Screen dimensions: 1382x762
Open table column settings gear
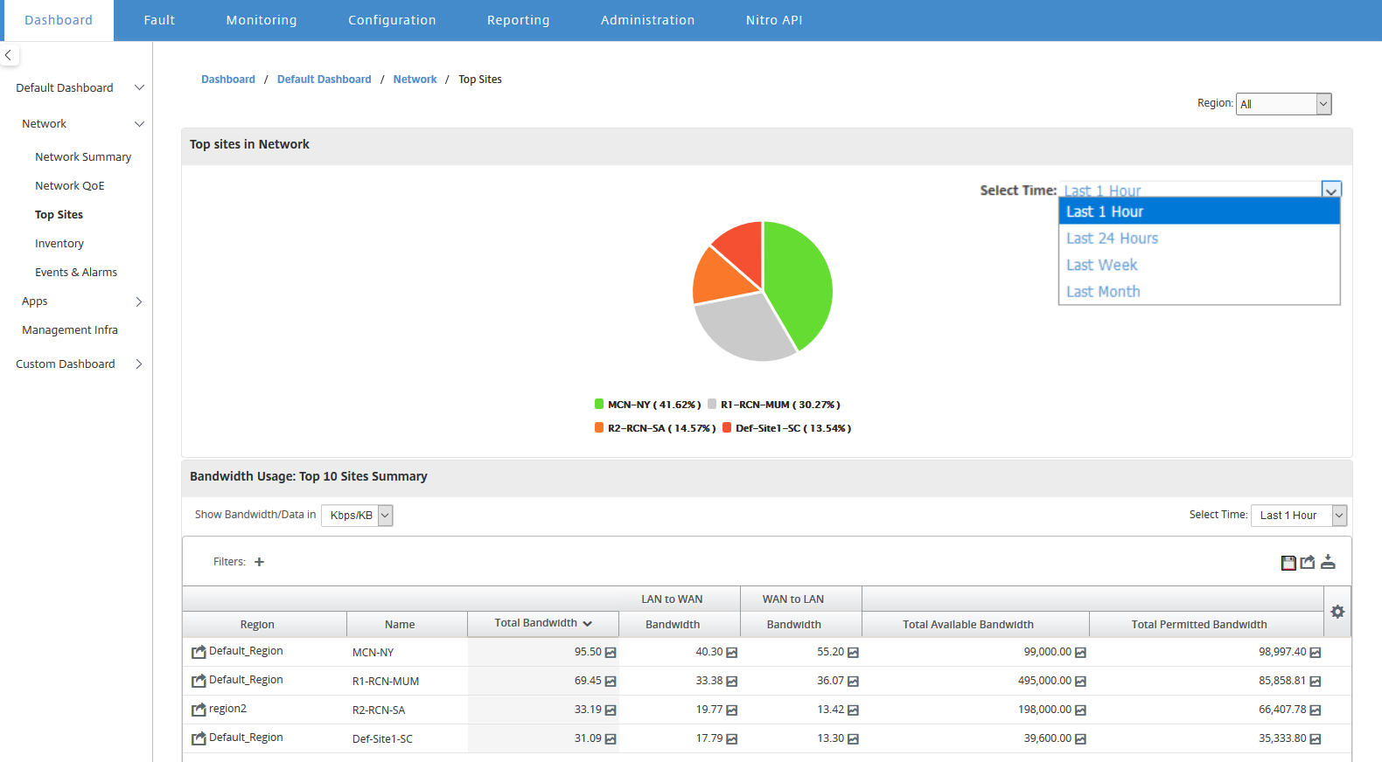point(1337,612)
